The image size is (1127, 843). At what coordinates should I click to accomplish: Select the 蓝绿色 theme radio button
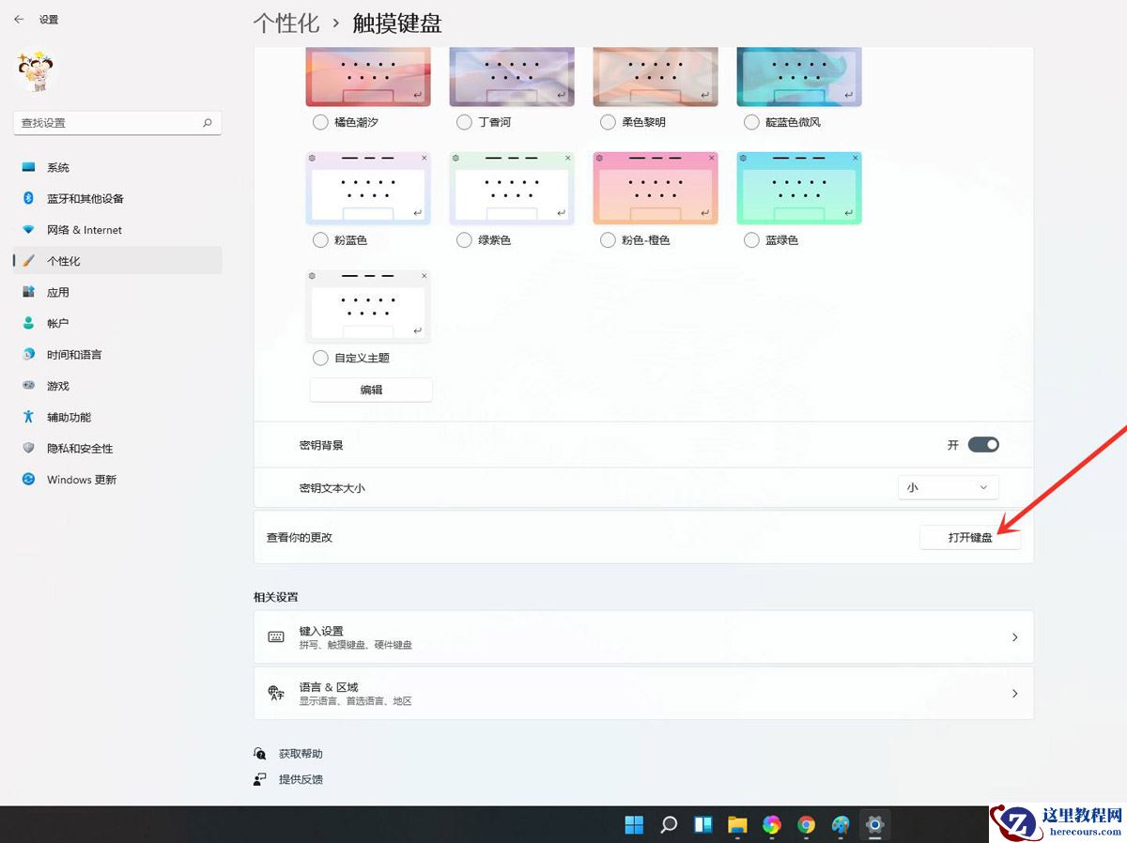pos(751,239)
